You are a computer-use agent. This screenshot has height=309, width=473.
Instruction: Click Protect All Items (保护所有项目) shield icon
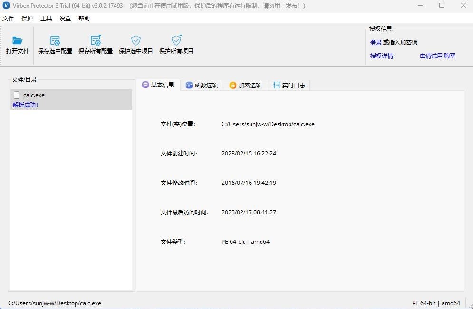176,40
